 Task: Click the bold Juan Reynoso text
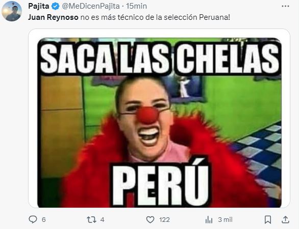53,17
